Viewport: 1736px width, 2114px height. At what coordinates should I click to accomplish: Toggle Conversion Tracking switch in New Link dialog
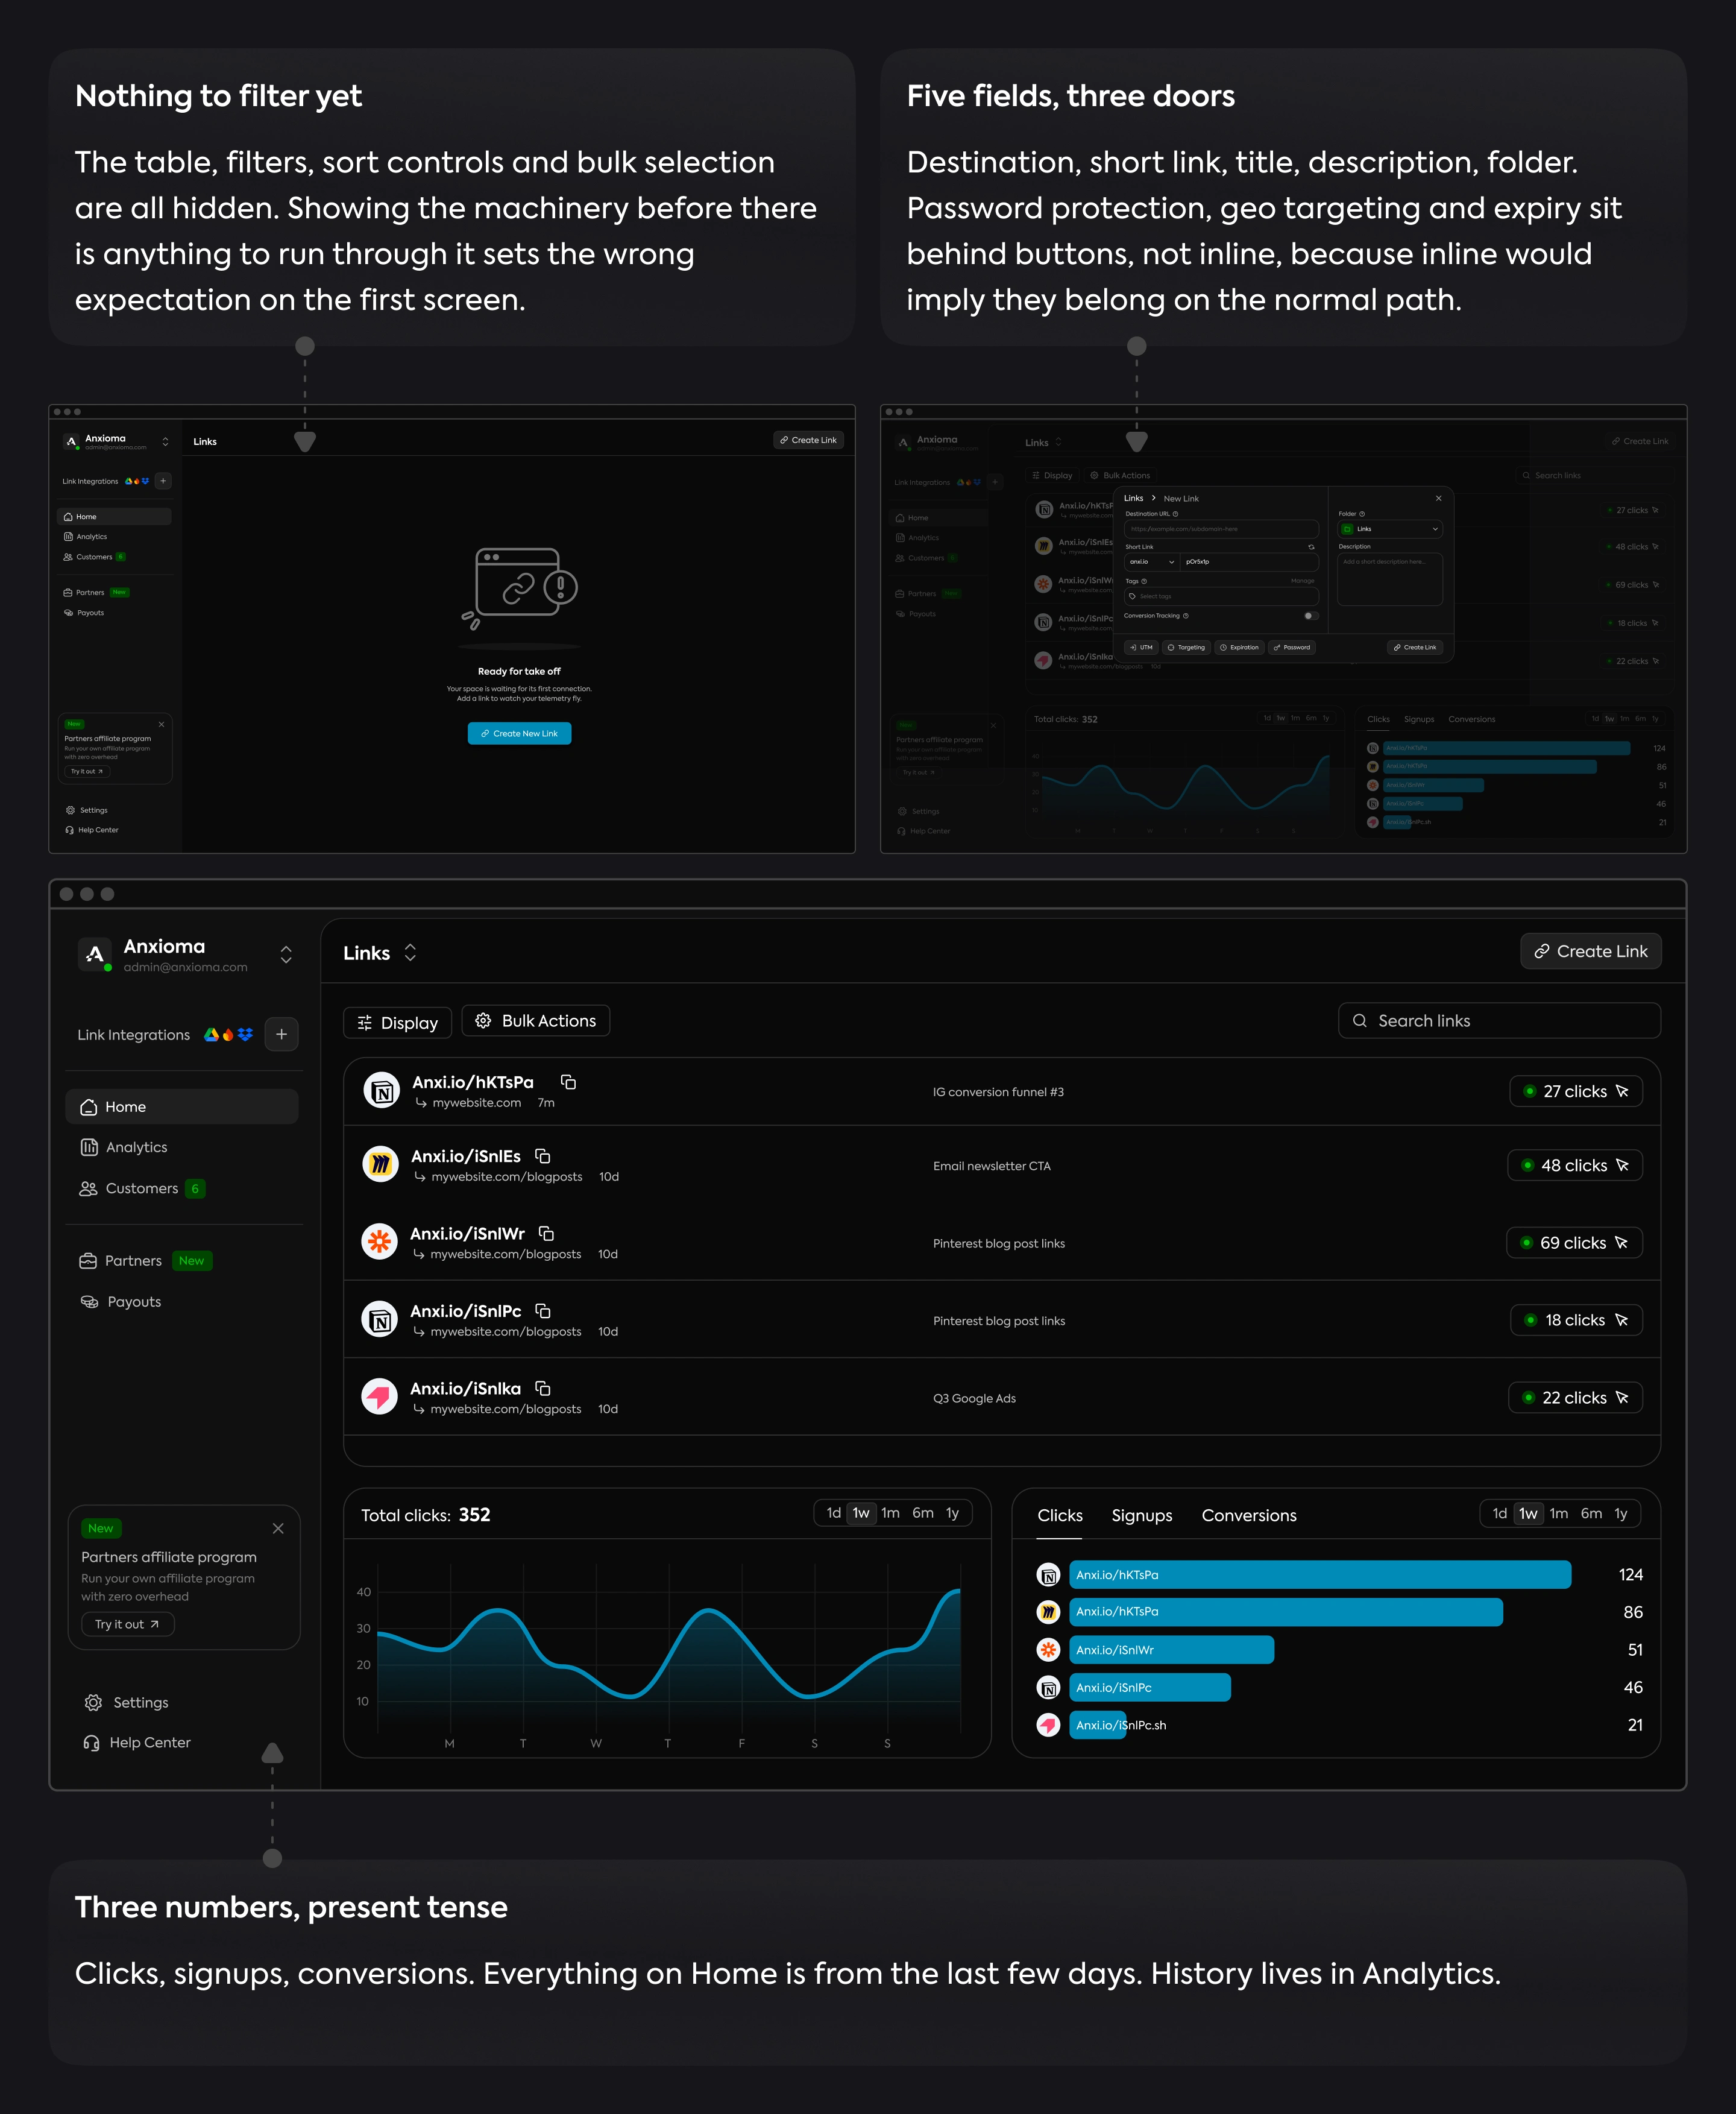tap(1311, 615)
